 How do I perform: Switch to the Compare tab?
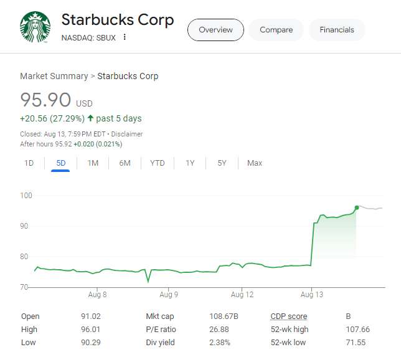click(x=276, y=30)
